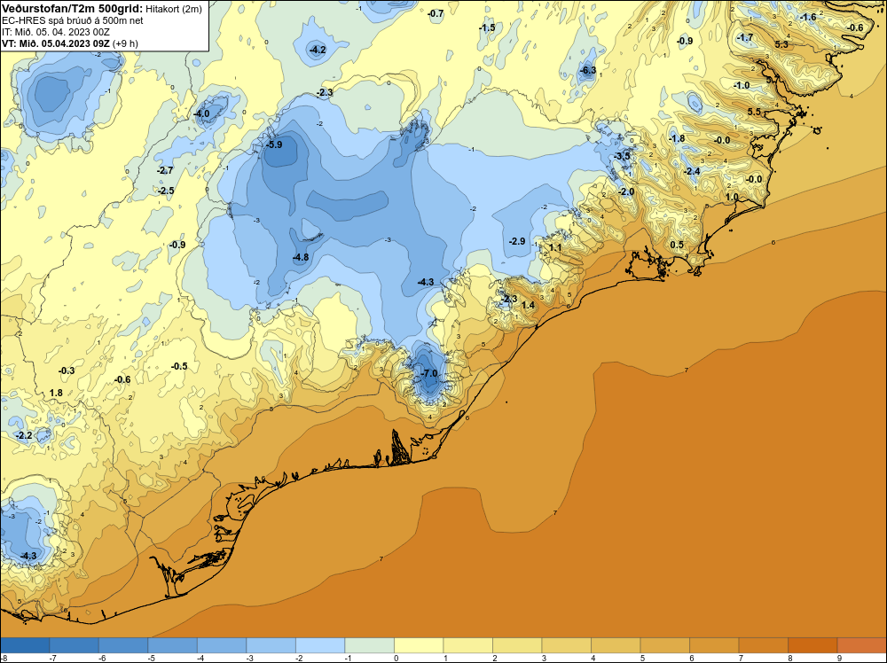Click the legend swatch between 0 and 1

419,645
